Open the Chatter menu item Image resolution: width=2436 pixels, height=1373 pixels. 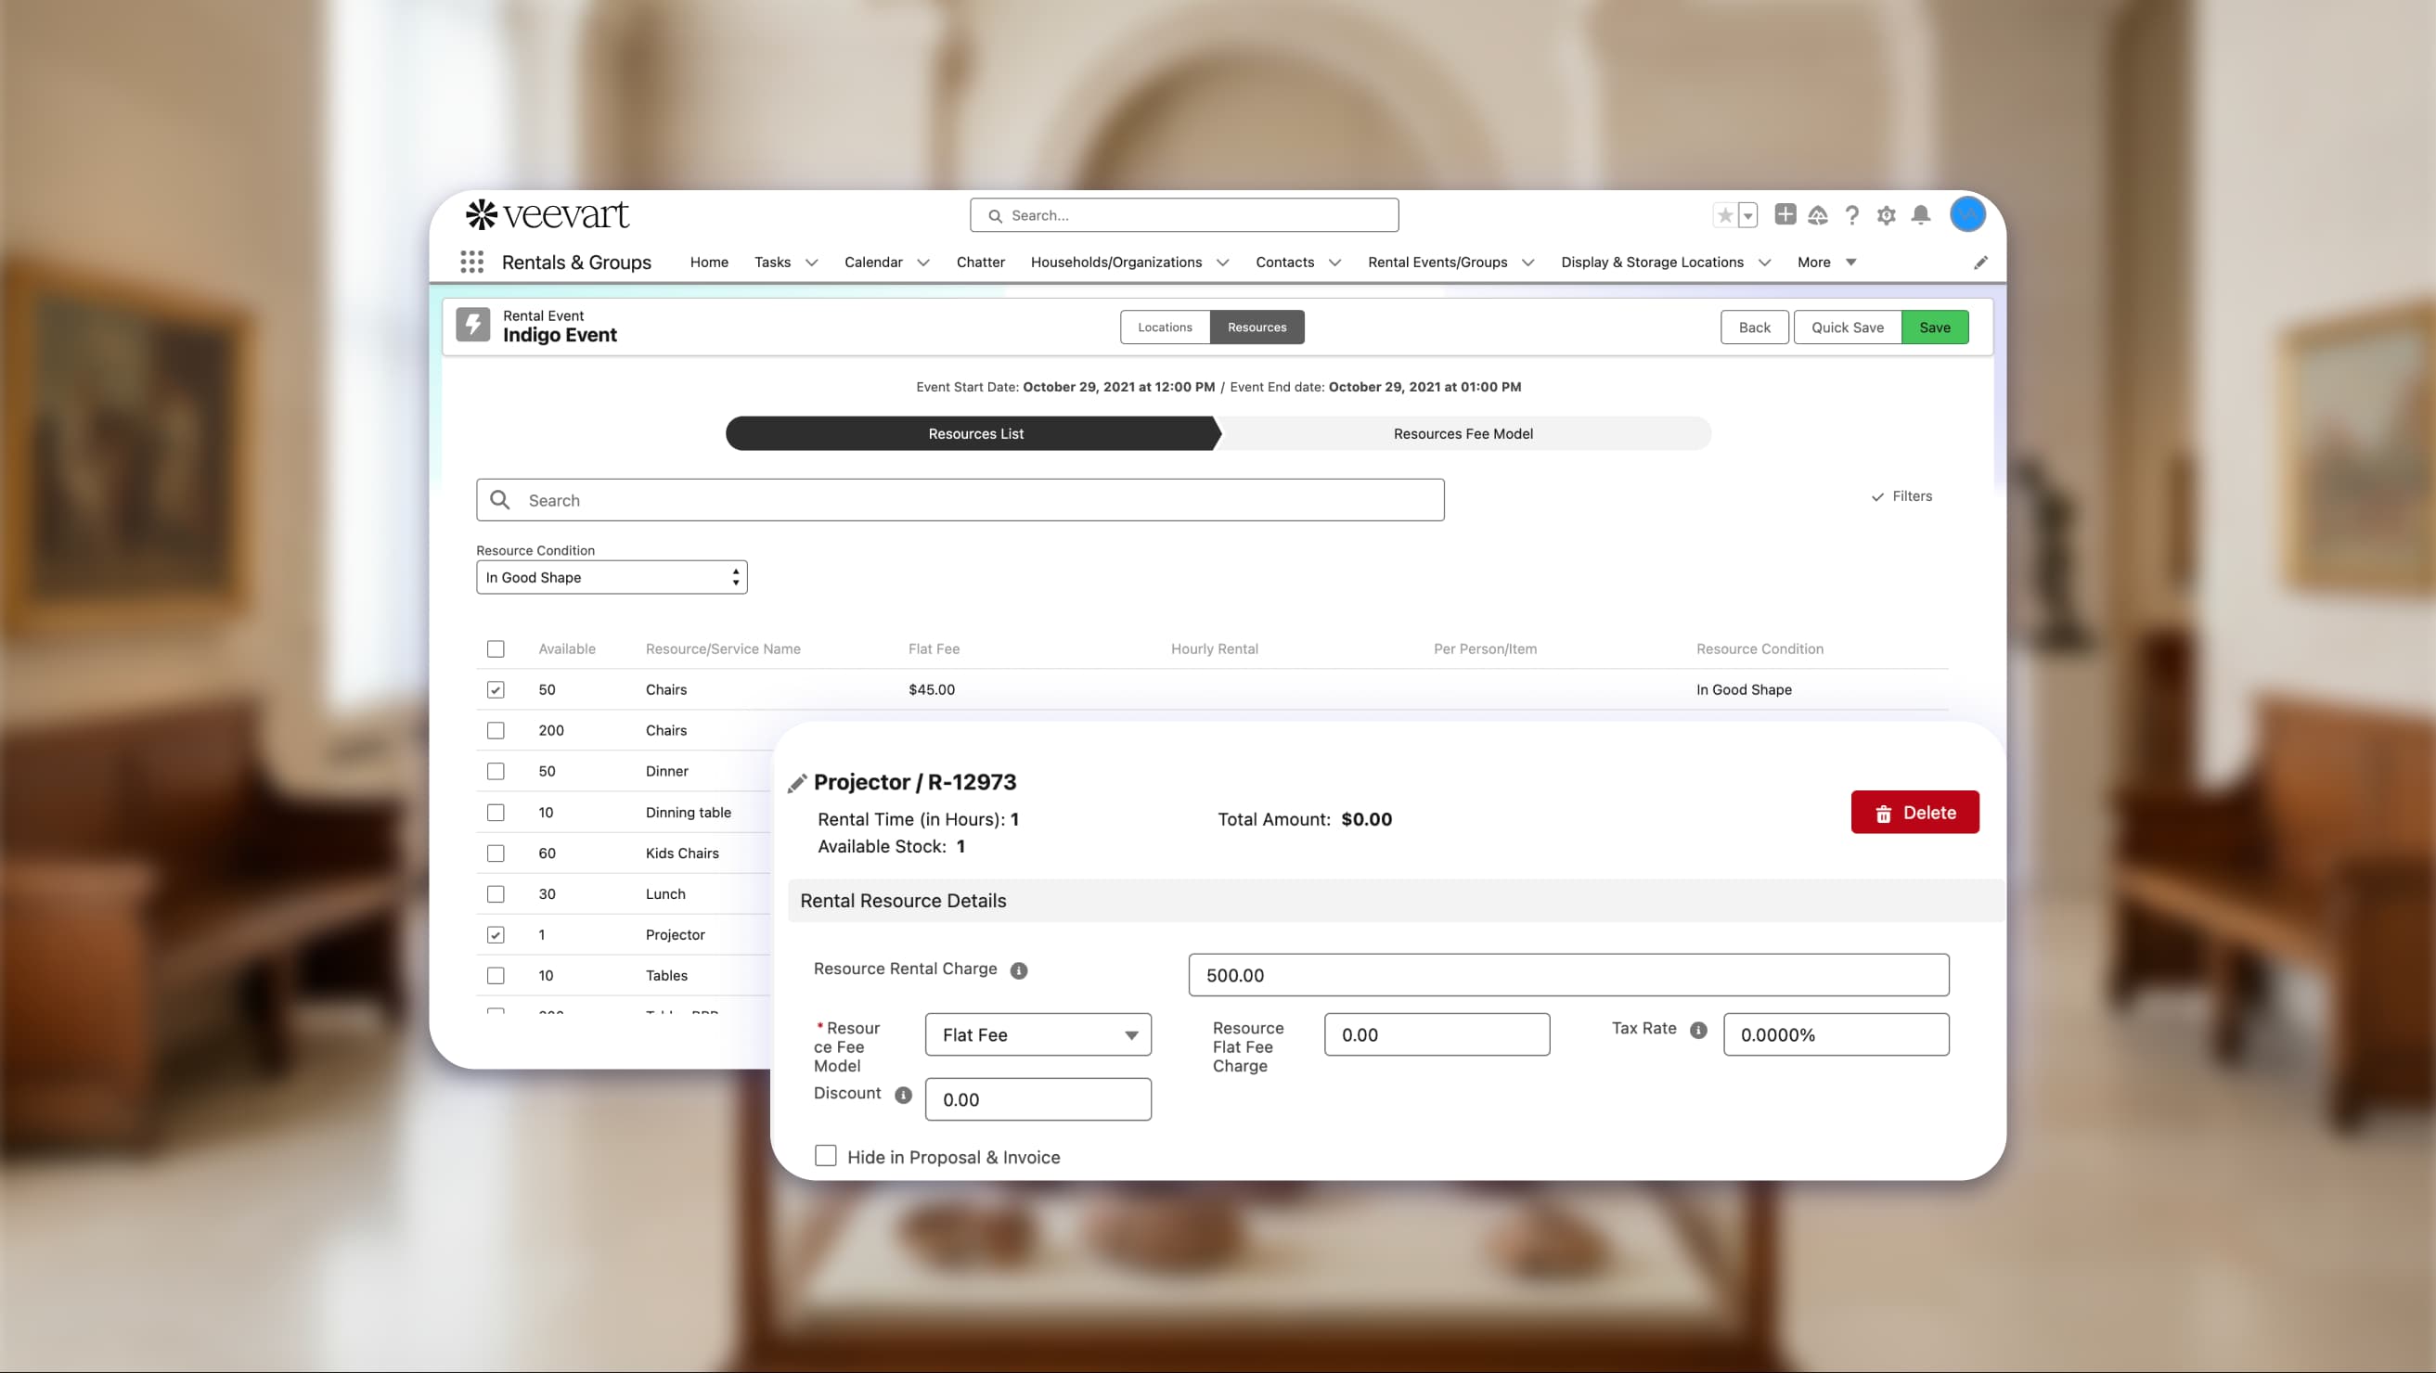pyautogui.click(x=981, y=262)
